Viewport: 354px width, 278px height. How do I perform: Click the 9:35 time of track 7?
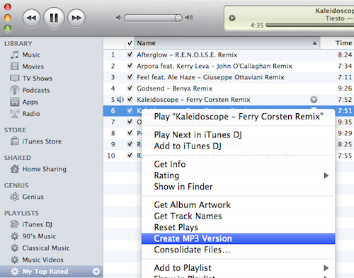(345, 122)
